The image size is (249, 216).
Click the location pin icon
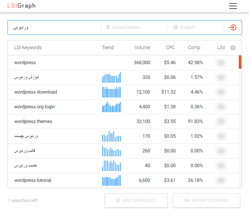[108, 27]
